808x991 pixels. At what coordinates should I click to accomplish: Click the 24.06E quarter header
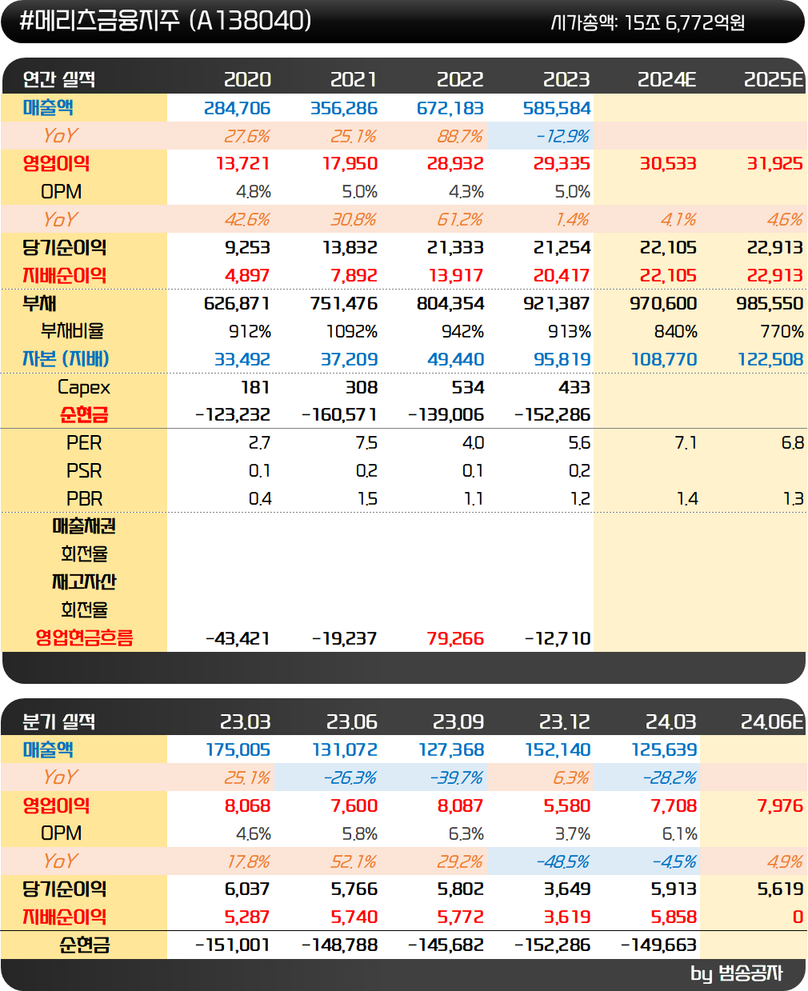tap(772, 721)
